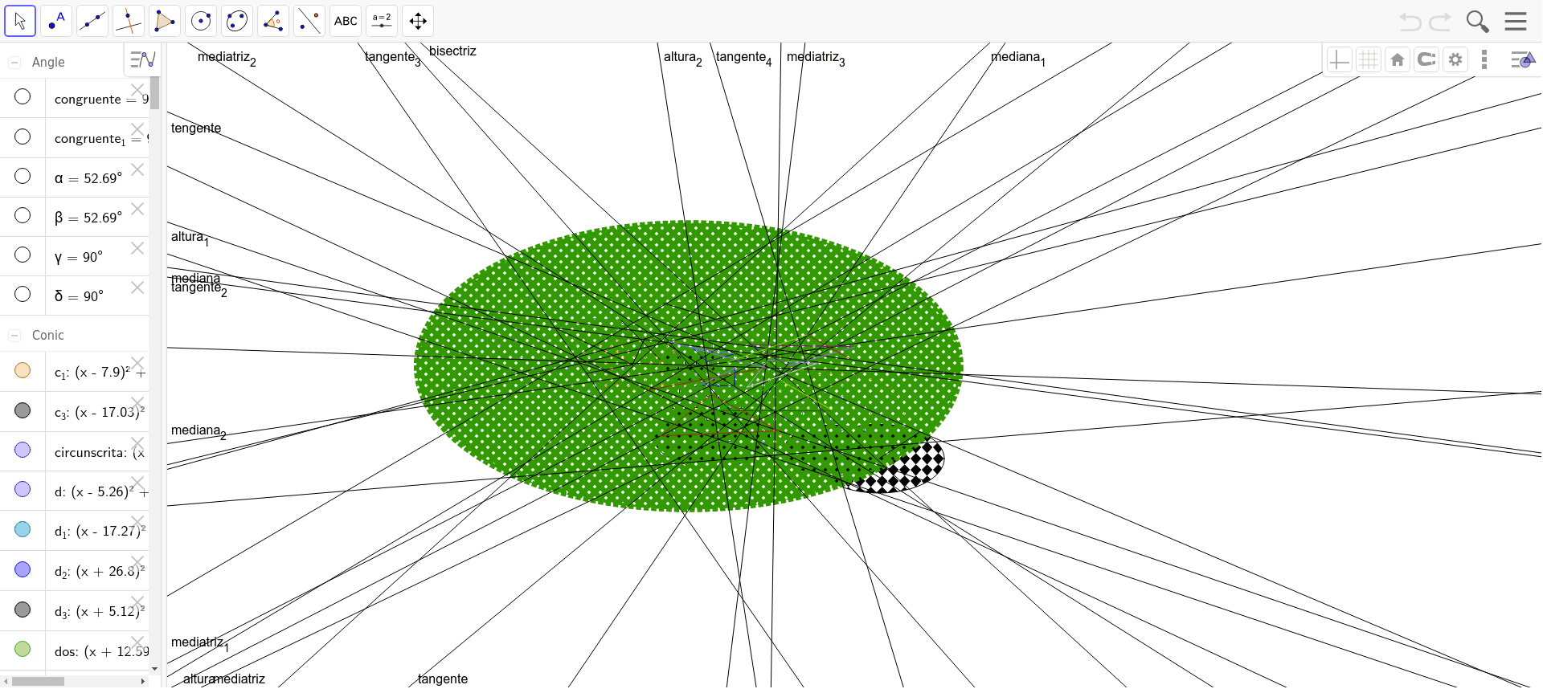The width and height of the screenshot is (1543, 689).
Task: Open the three-dot more options menu
Action: click(x=1484, y=59)
